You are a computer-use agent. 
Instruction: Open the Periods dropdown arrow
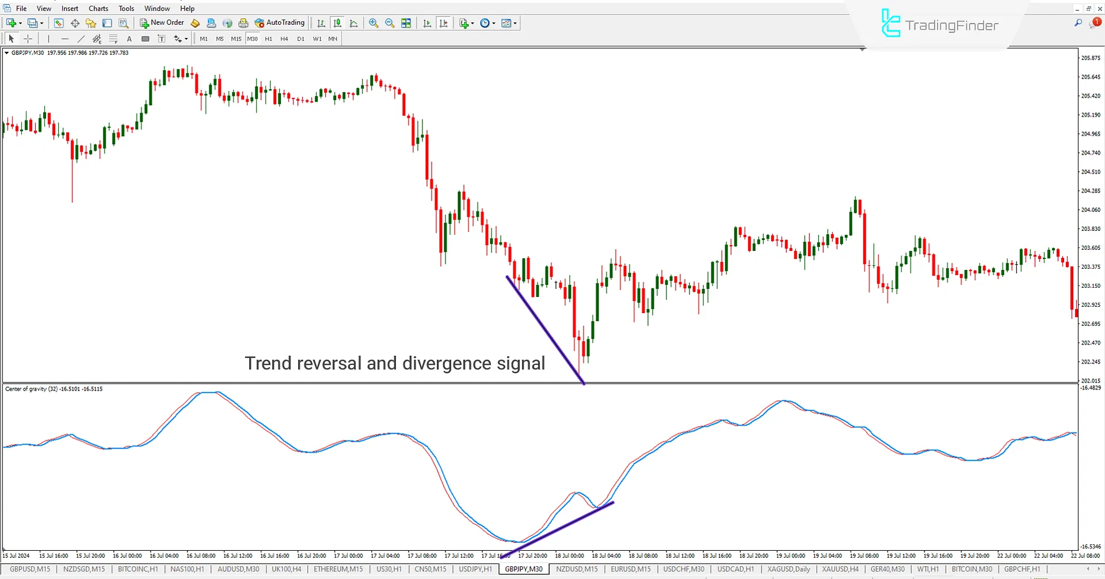click(x=493, y=23)
